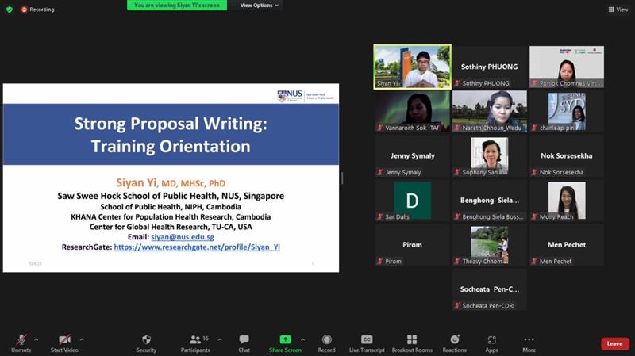The width and height of the screenshot is (635, 356).
Task: Open the Security shield icon
Action: click(146, 340)
